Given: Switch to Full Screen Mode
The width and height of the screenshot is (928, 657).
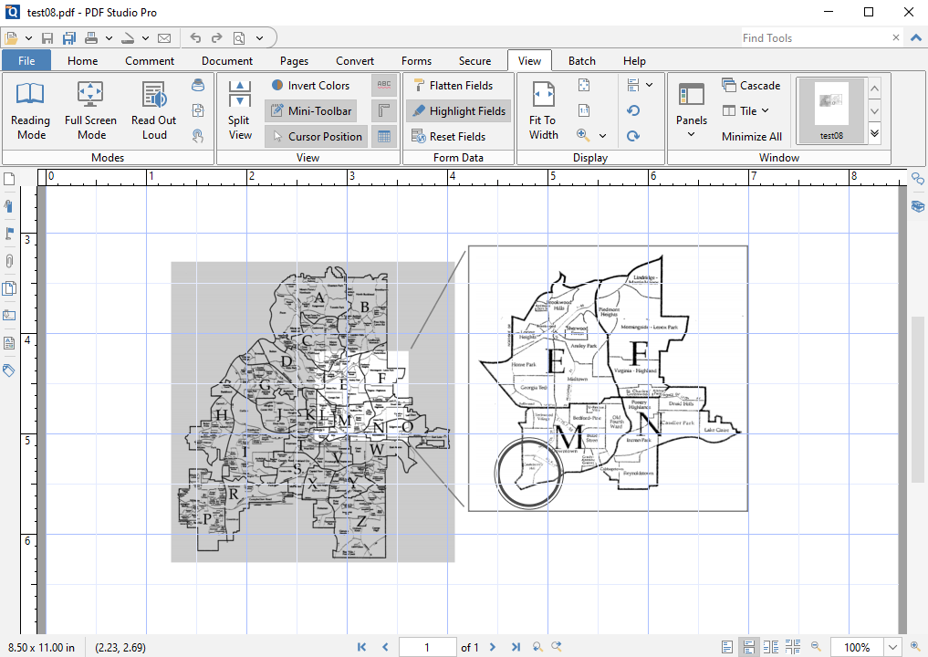Looking at the screenshot, I should pos(90,110).
